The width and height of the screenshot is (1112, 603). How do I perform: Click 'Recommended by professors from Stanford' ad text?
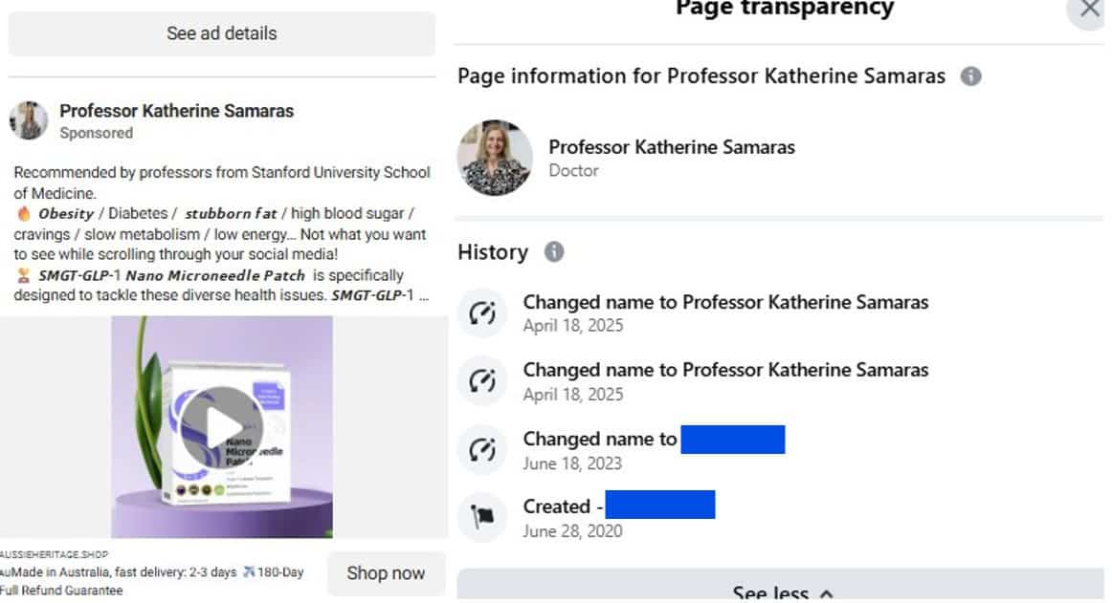coord(222,183)
